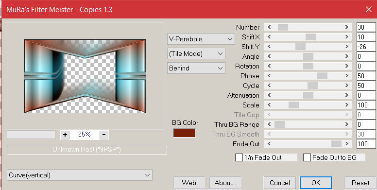
Task: Open the Curve(vertical) preset dropdown
Action: (80, 175)
